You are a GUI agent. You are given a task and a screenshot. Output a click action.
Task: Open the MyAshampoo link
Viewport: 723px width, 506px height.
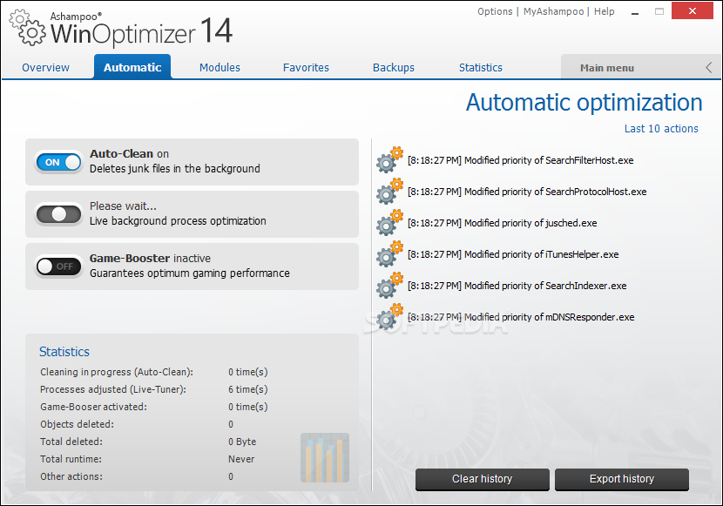click(553, 11)
